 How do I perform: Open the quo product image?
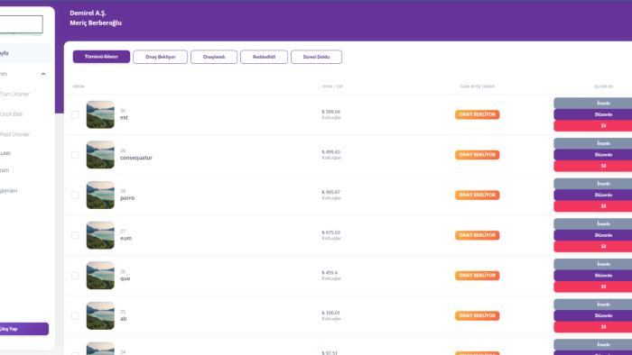100,276
